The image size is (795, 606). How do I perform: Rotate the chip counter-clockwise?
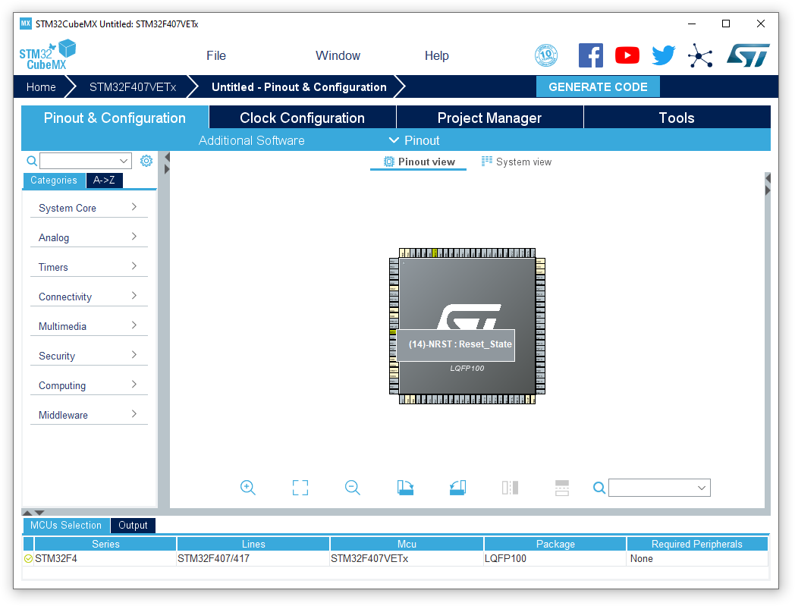coord(457,488)
